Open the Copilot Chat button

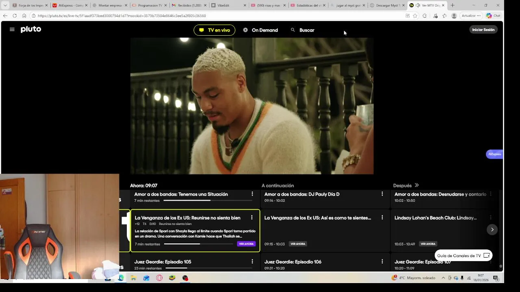pos(493,16)
